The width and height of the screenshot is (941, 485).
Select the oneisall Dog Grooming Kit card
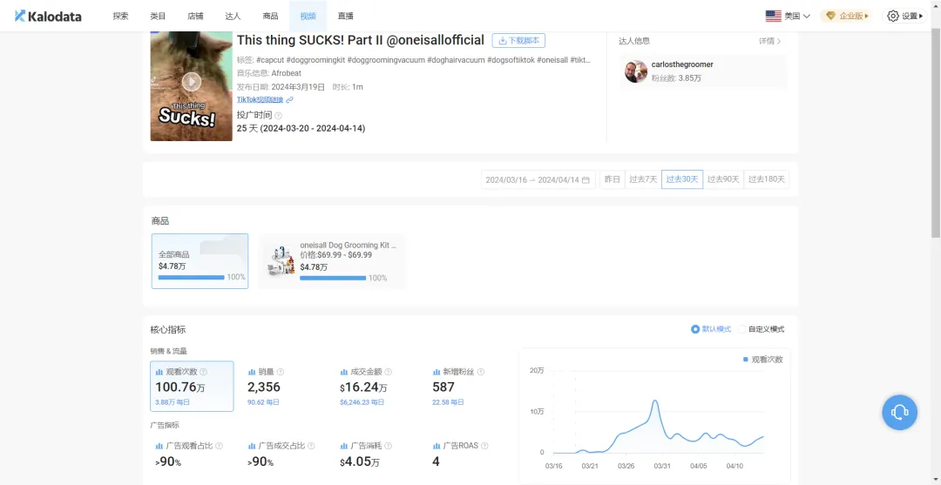click(332, 261)
